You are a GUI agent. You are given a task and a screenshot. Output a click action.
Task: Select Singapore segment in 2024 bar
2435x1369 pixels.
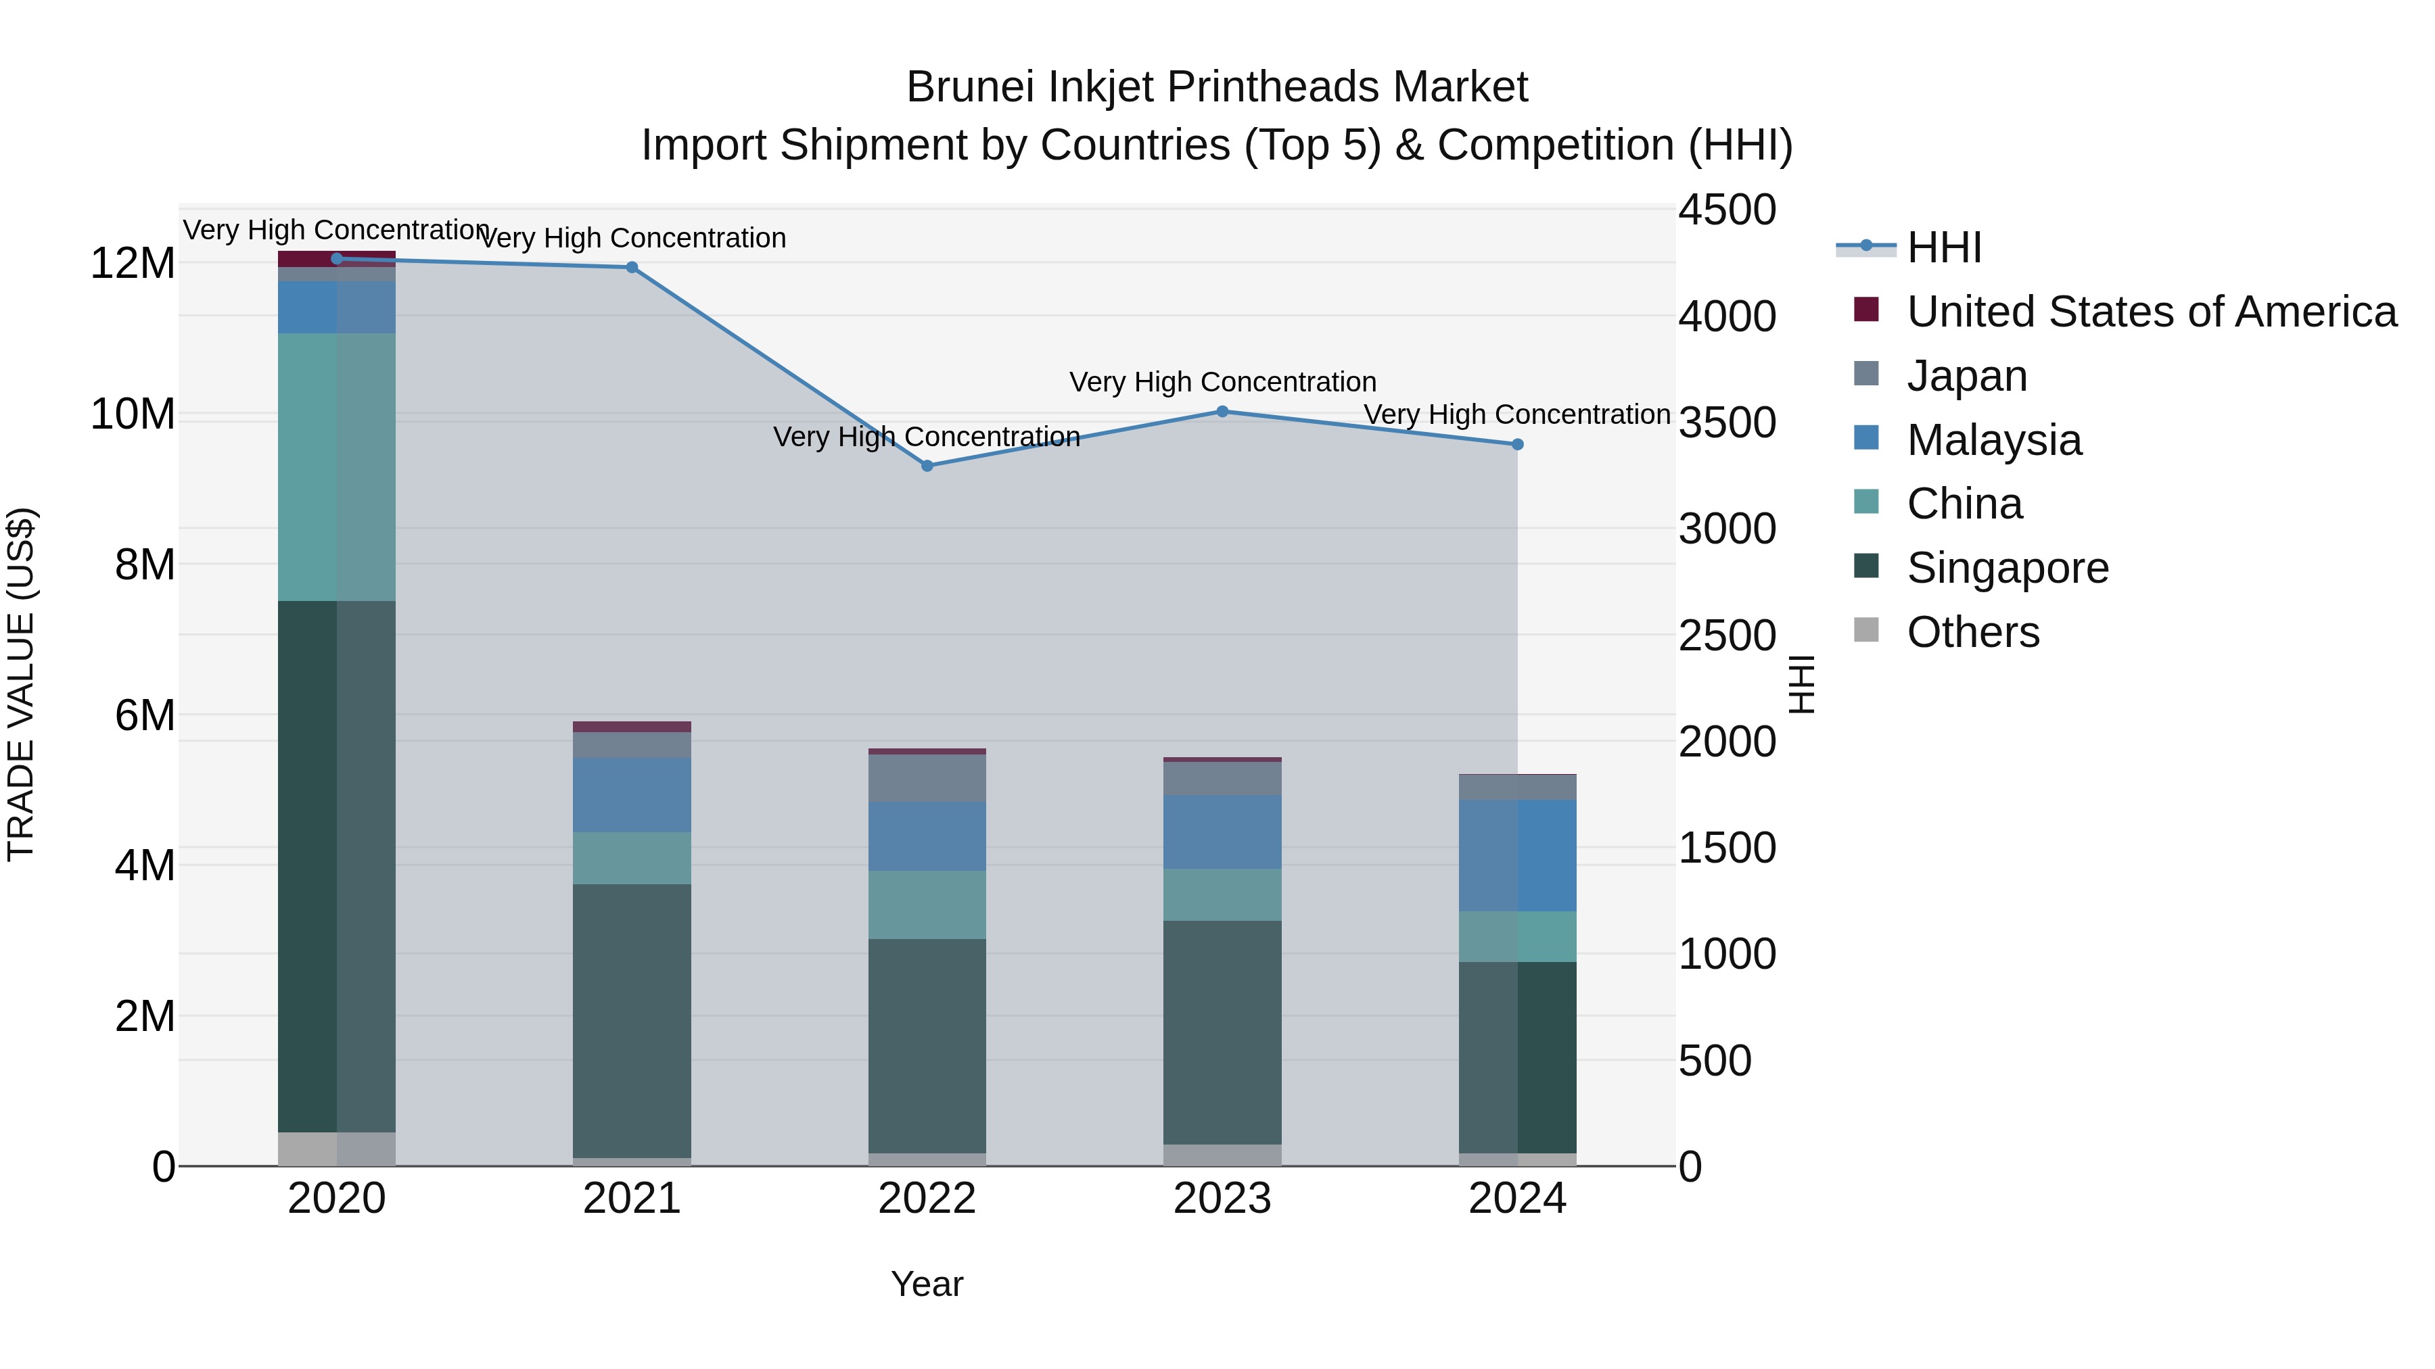tap(1518, 1058)
